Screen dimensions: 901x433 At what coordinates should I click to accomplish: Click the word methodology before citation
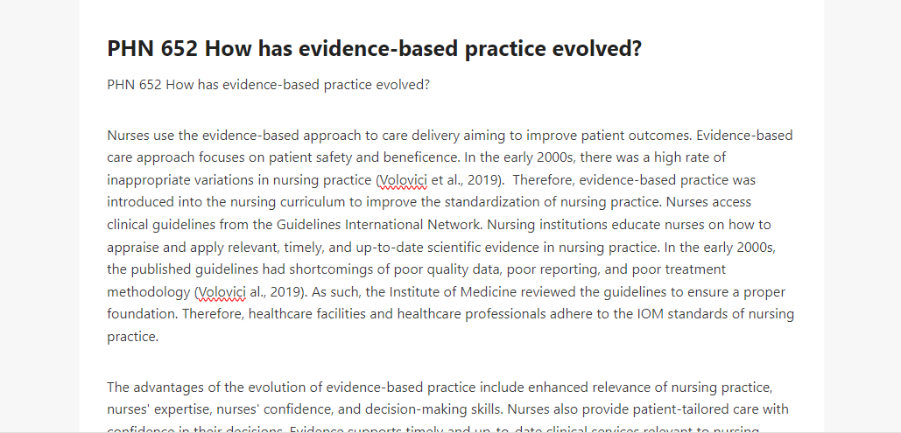[150, 292]
